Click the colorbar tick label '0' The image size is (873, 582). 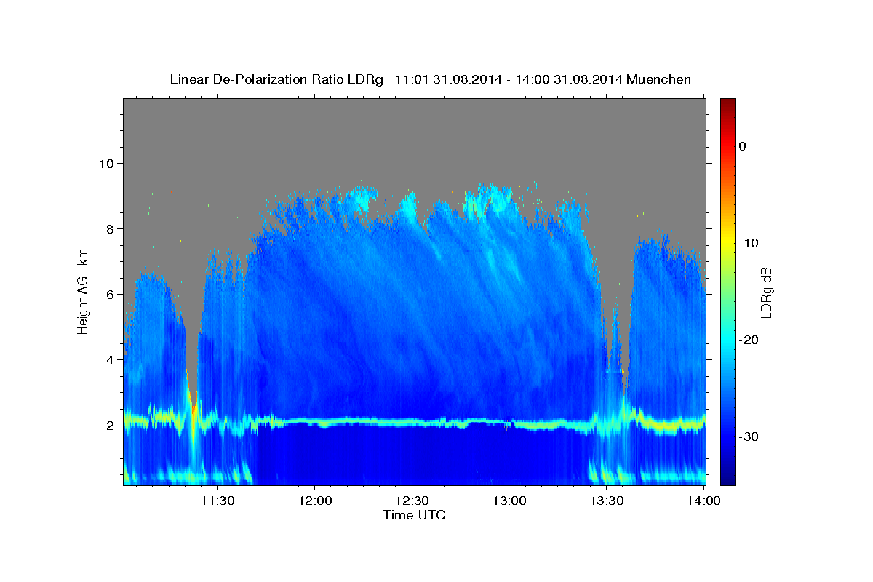click(743, 146)
